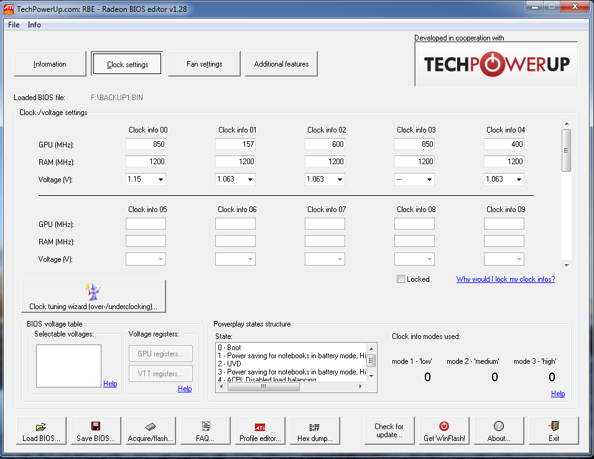The height and width of the screenshot is (459, 594).
Task: Click the Exit door button
Action: (x=554, y=430)
